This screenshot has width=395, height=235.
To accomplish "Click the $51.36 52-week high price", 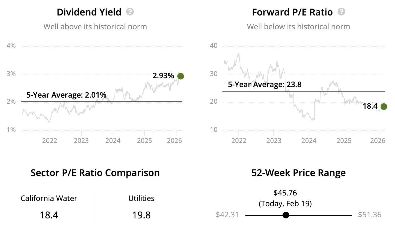I will pos(370,215).
